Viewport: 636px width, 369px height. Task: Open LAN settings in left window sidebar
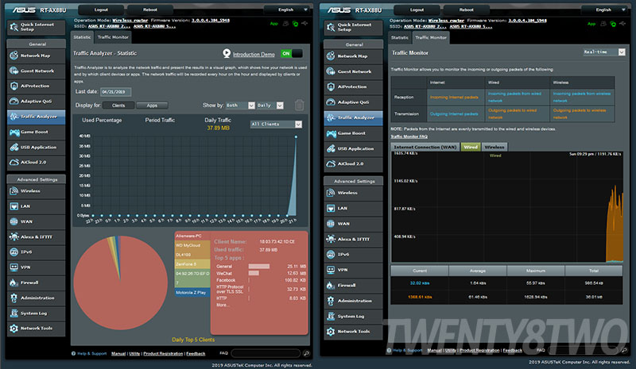[x=36, y=206]
